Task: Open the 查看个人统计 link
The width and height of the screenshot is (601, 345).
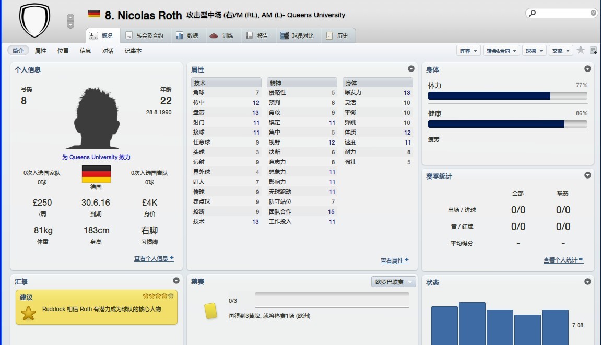Action: point(563,260)
